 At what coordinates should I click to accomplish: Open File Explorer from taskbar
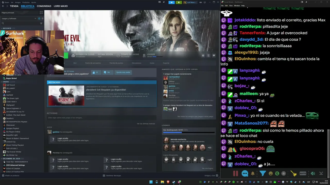coord(162,182)
